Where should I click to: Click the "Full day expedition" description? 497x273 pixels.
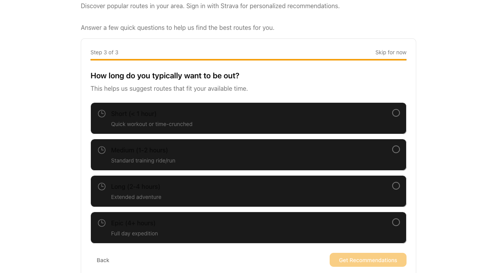point(134,233)
